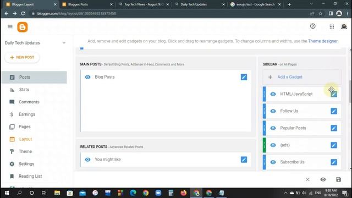Switch to Daily Tech Updates browser tab
This screenshot has height=198, width=352.
click(200, 4)
